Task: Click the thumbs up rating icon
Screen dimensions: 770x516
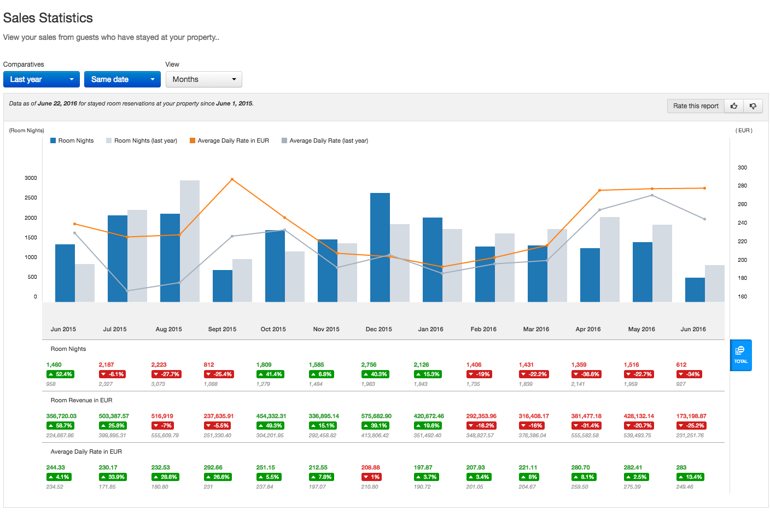Action: pyautogui.click(x=734, y=106)
